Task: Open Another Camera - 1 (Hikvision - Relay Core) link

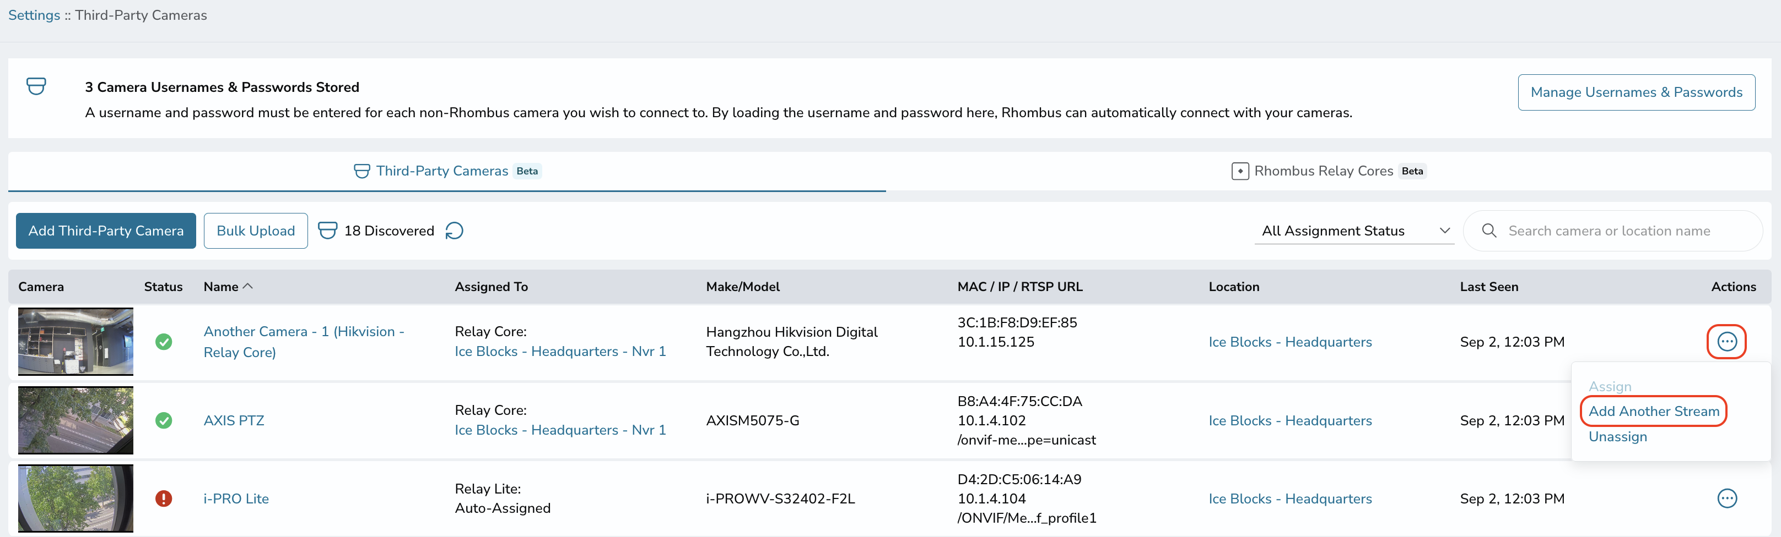Action: pos(304,342)
